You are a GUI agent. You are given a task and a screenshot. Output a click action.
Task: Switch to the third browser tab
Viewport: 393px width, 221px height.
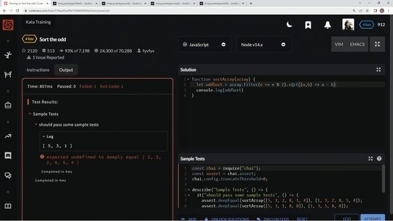[x=124, y=4]
